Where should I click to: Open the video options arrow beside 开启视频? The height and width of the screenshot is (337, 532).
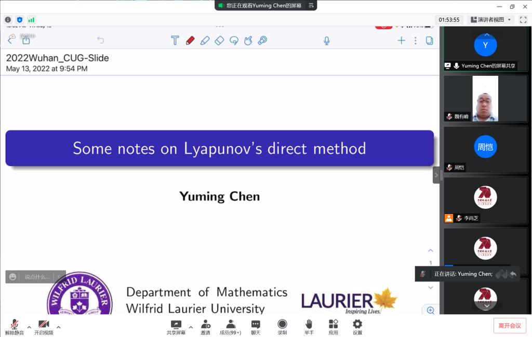(58, 327)
